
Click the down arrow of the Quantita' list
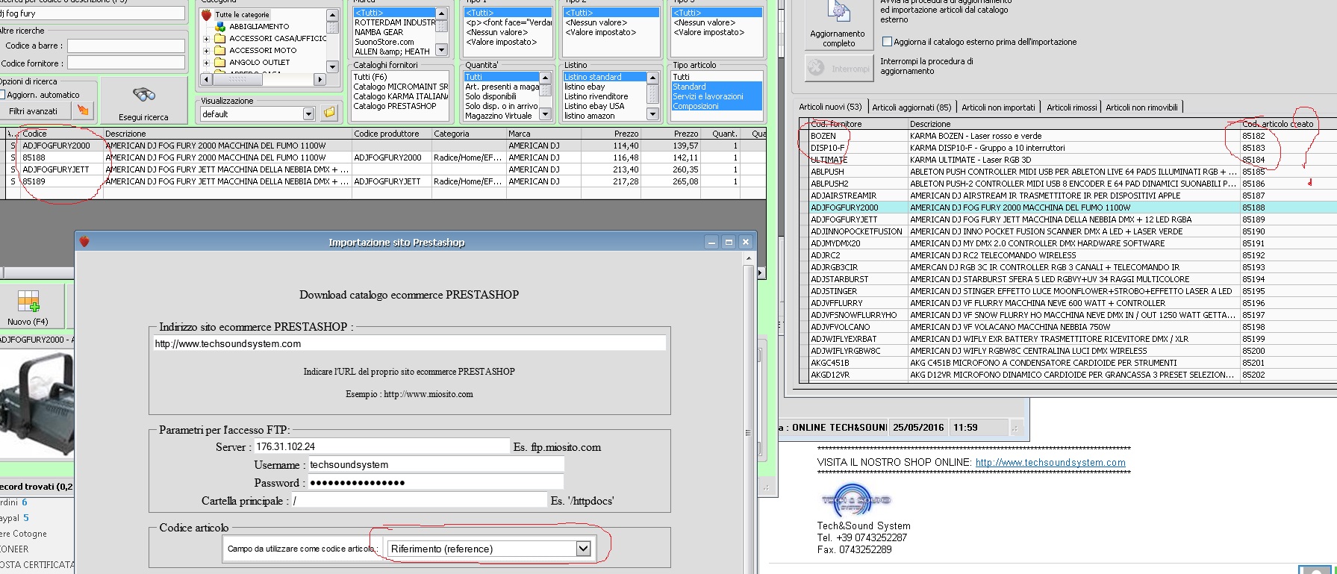[545, 113]
